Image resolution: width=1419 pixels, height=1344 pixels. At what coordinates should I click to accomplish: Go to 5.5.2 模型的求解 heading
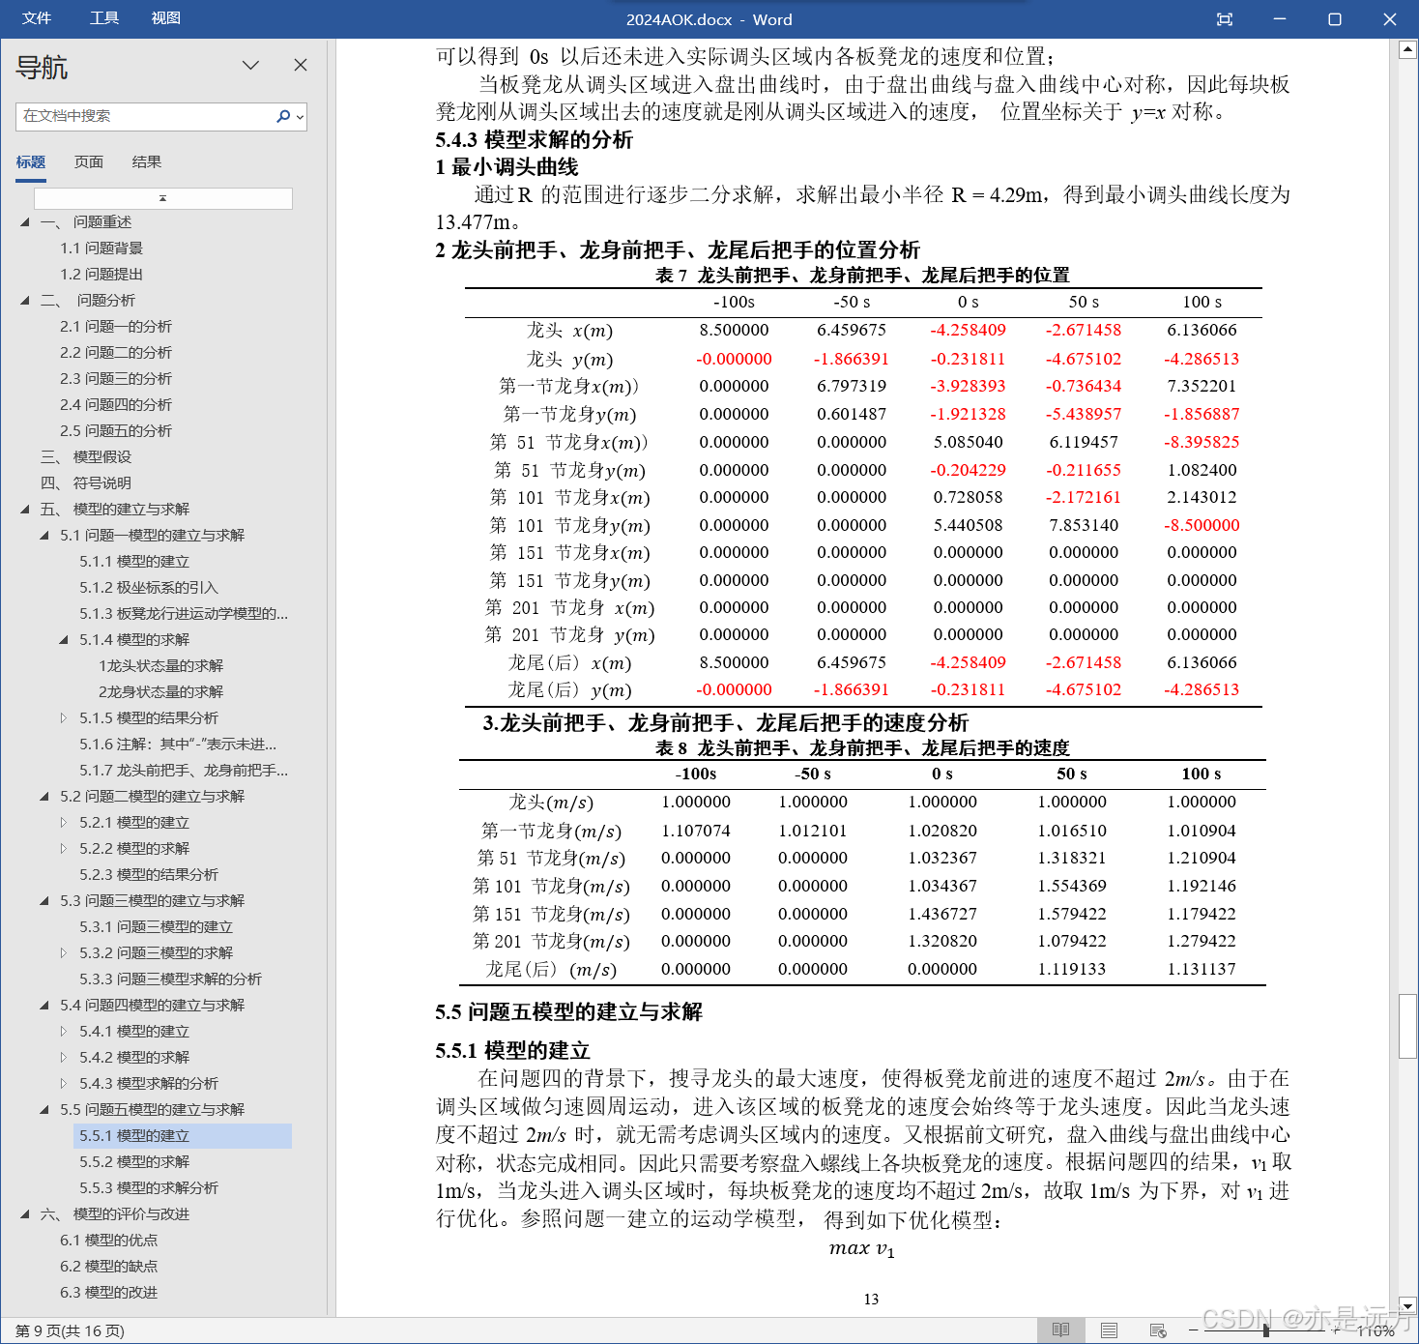134,1162
